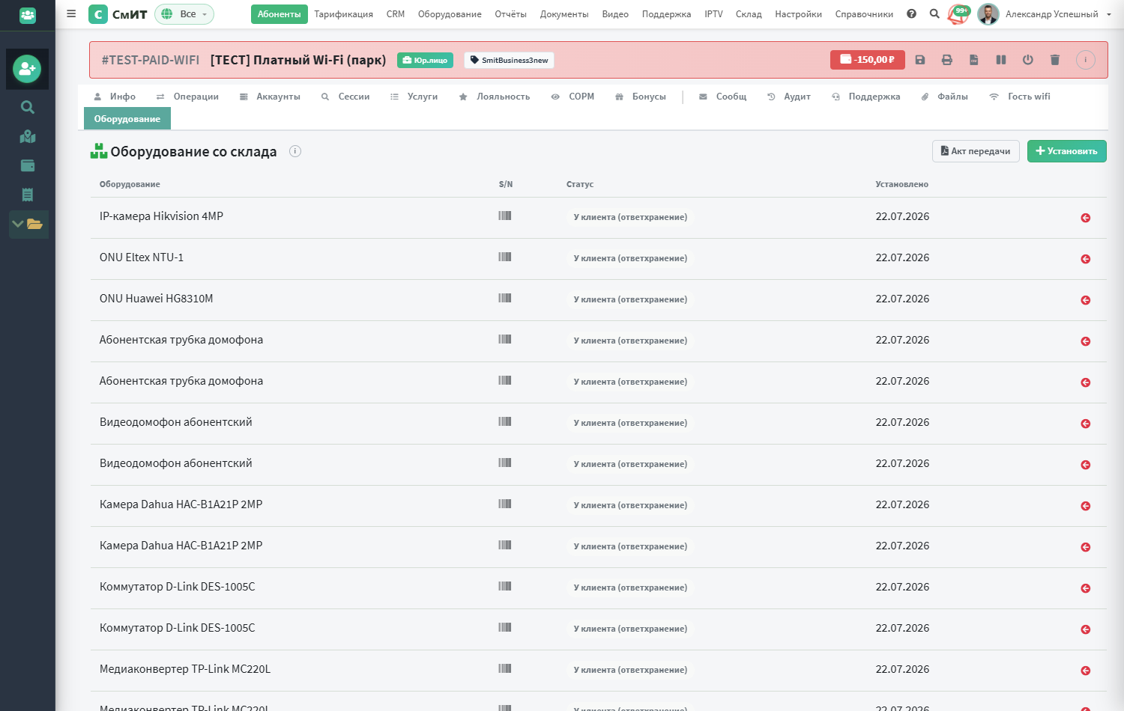Pause the subscriber with pause icon
Viewport: 1124px width, 711px height.
1001,60
